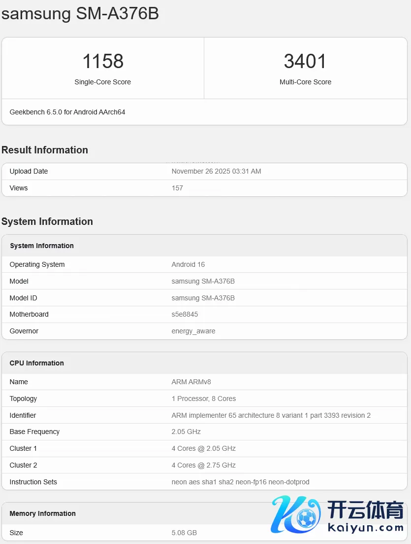Select the Multi-Core Score value 3401
411x544 pixels.
(x=305, y=62)
